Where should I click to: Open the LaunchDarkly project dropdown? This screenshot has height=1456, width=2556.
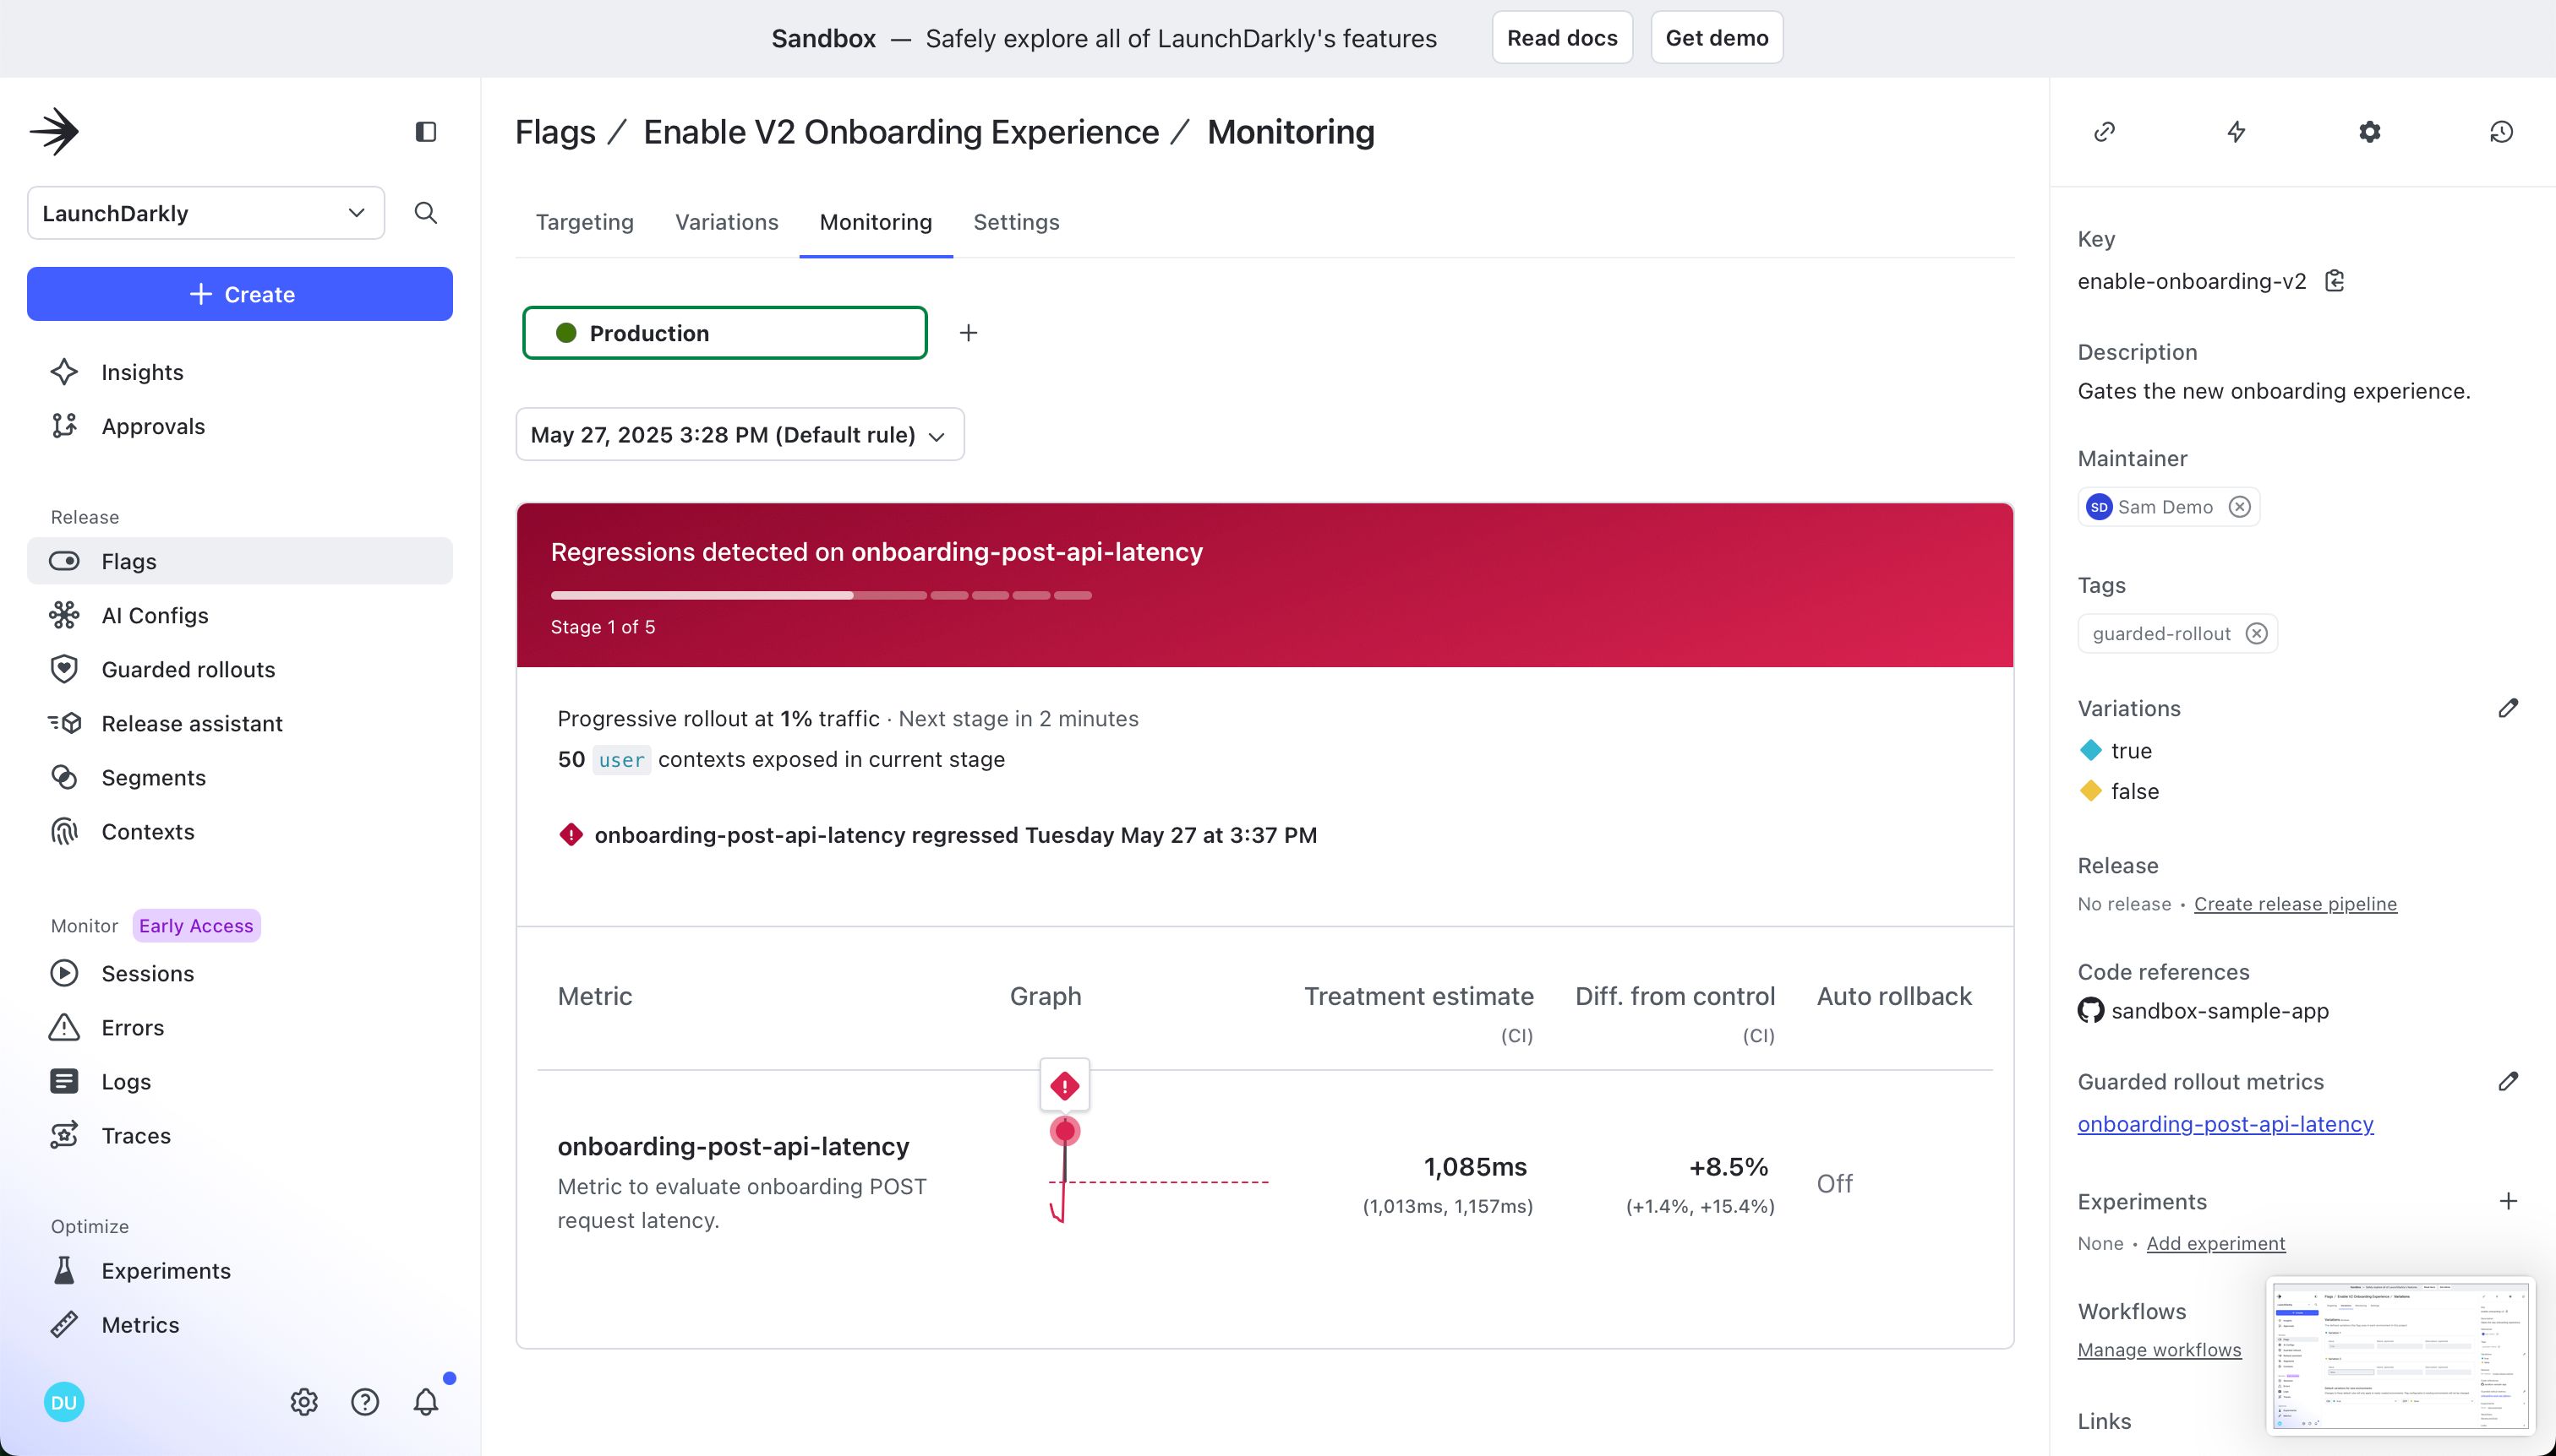tap(206, 213)
